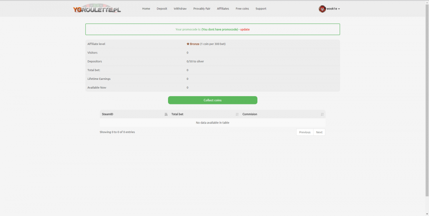The width and height of the screenshot is (429, 216).
Task: Open the Withdraw page
Action: (180, 9)
